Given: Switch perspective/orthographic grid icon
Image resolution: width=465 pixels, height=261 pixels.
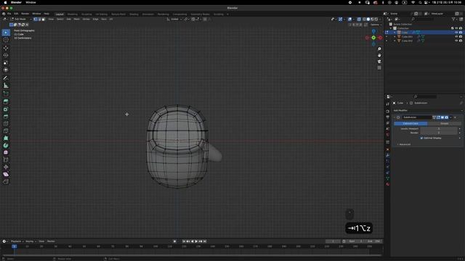Looking at the screenshot, I should 379,67.
